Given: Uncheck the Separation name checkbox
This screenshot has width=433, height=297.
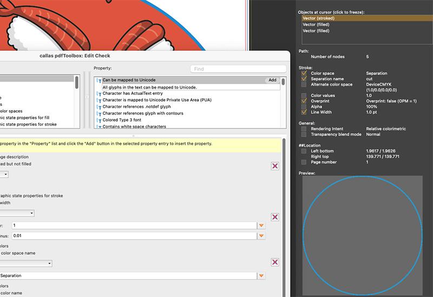Looking at the screenshot, I should 304,79.
